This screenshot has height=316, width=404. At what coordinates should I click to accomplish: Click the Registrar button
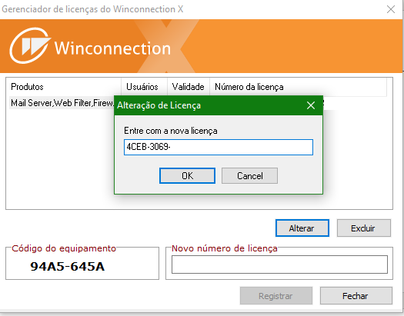pos(276,296)
